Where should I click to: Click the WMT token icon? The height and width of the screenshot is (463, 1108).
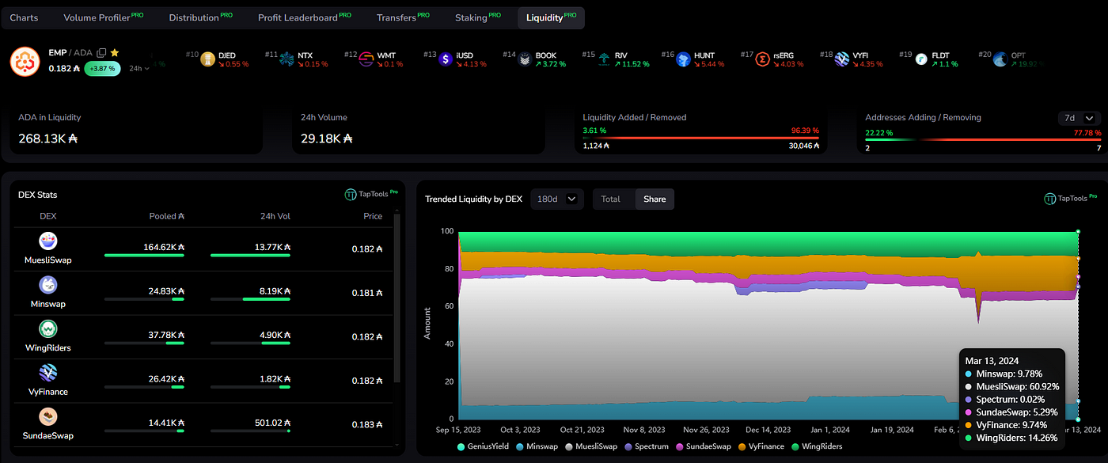click(366, 59)
